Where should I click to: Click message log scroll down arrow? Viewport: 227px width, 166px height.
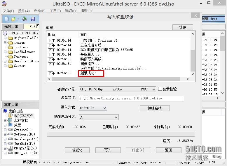click(193, 74)
